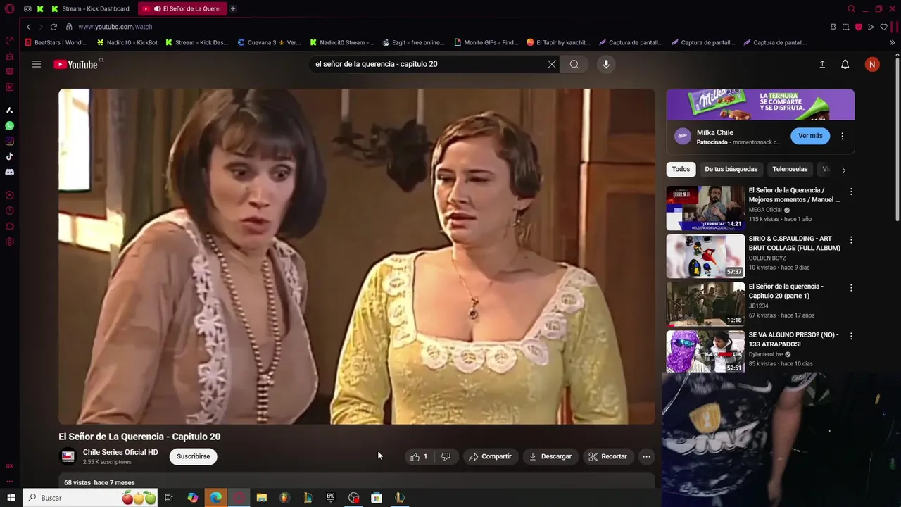Open Opera sidebar settings gear
This screenshot has height=507, width=901.
click(9, 242)
